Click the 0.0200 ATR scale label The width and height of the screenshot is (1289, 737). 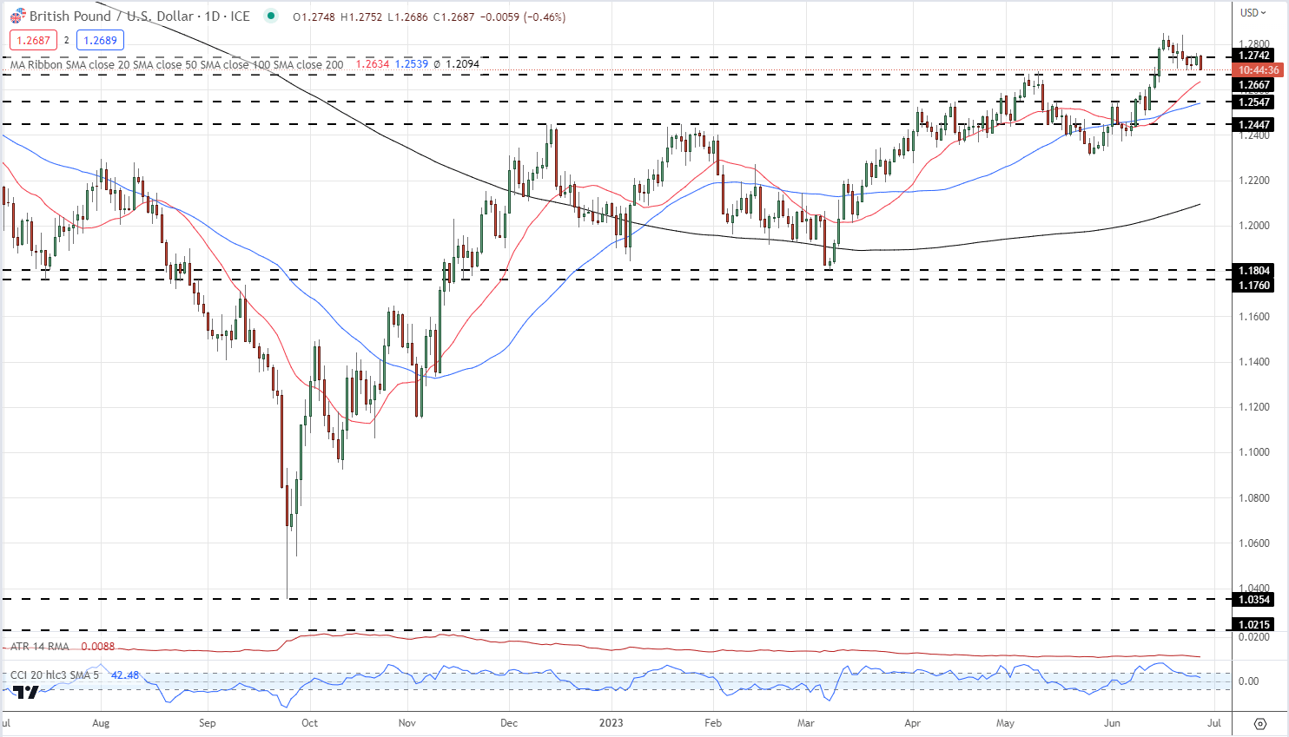pos(1253,637)
